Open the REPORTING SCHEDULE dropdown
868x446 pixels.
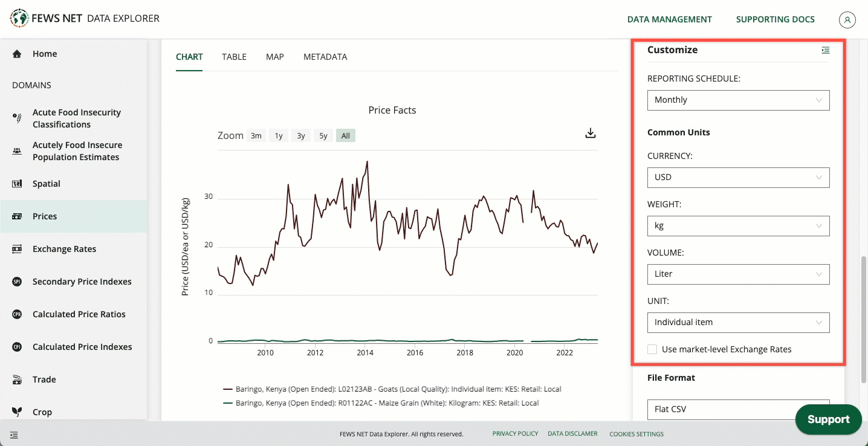coord(738,100)
